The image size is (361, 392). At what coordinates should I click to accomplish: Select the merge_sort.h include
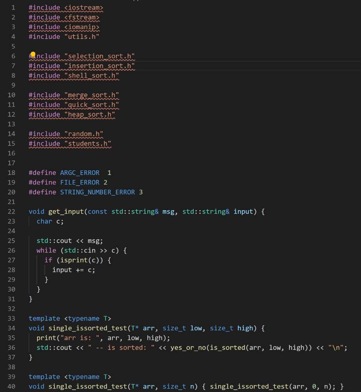(92, 95)
